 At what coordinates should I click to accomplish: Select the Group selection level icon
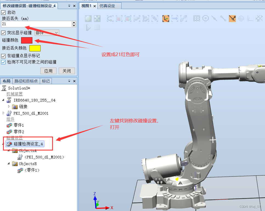pyautogui.click(x=146, y=19)
